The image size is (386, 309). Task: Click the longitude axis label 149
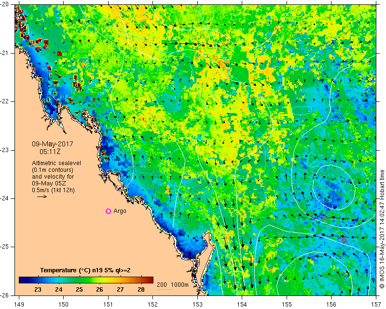19,305
